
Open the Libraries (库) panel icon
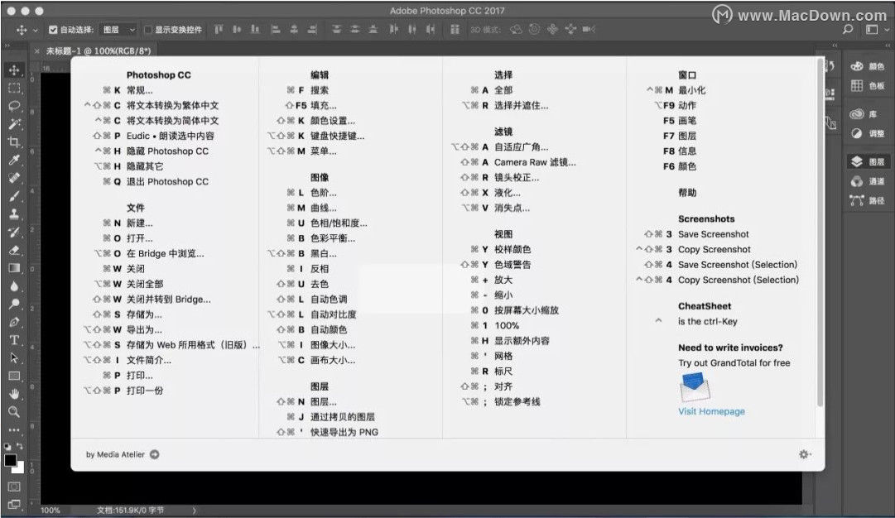click(857, 114)
